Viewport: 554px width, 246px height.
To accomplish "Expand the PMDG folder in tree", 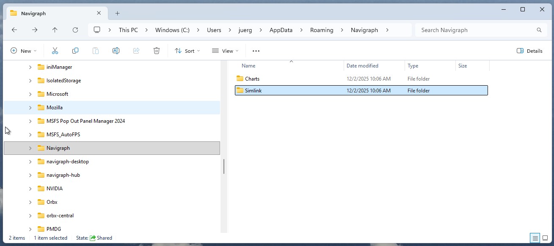I will [30, 229].
